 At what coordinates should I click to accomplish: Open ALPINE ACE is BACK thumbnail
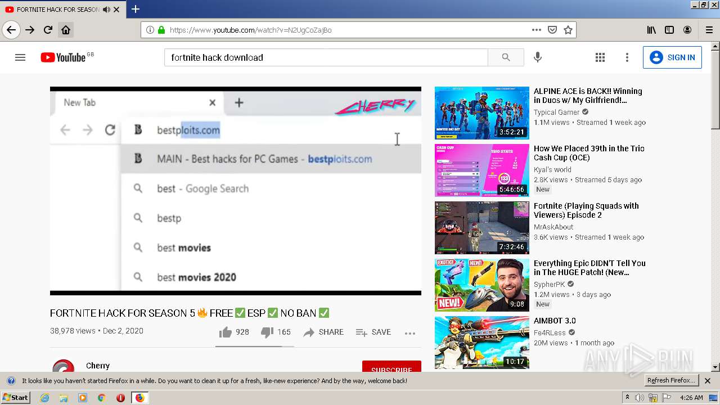[x=482, y=112]
